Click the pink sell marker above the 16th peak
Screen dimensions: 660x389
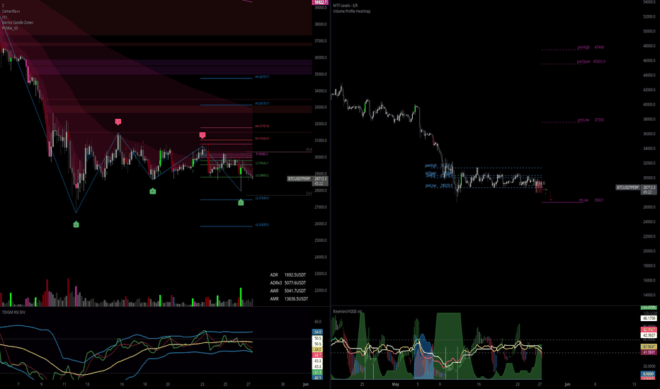[118, 122]
